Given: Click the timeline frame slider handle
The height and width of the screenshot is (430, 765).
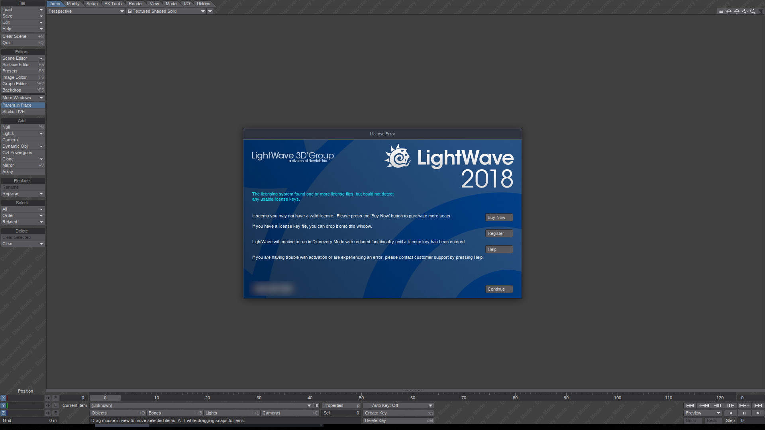Looking at the screenshot, I should point(105,398).
